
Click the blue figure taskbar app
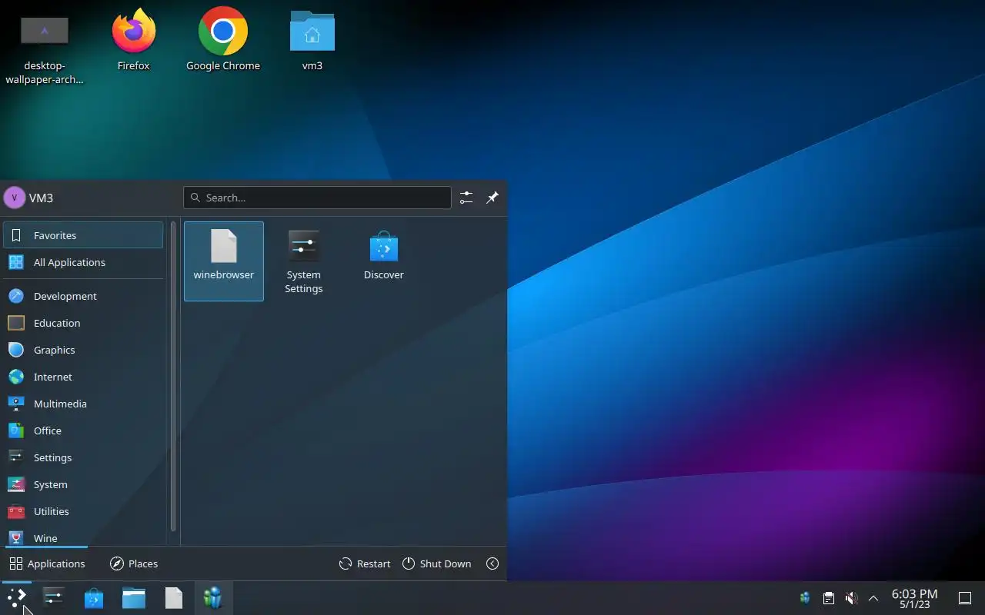pyautogui.click(x=212, y=597)
